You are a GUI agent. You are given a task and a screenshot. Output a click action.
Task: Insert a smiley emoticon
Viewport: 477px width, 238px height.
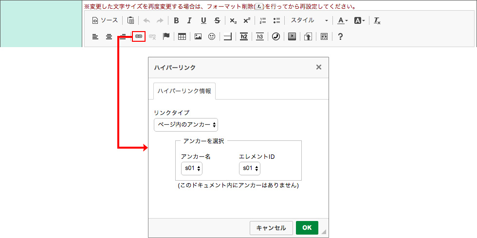212,37
